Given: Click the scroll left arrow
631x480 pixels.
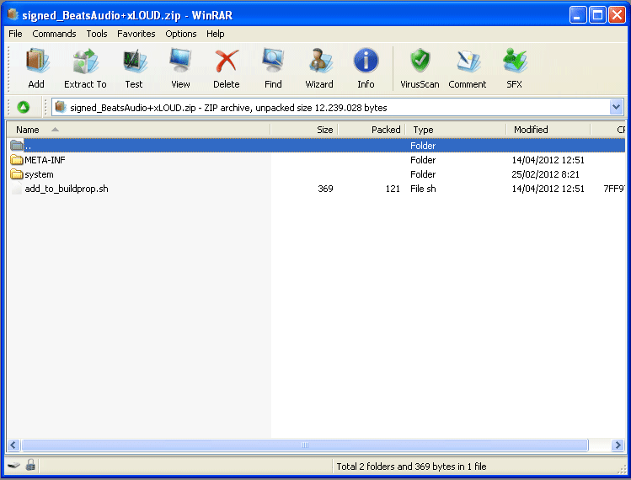Looking at the screenshot, I should pos(13,445).
